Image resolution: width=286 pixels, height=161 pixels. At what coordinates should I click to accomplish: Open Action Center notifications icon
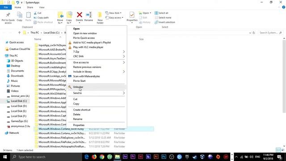(280, 157)
